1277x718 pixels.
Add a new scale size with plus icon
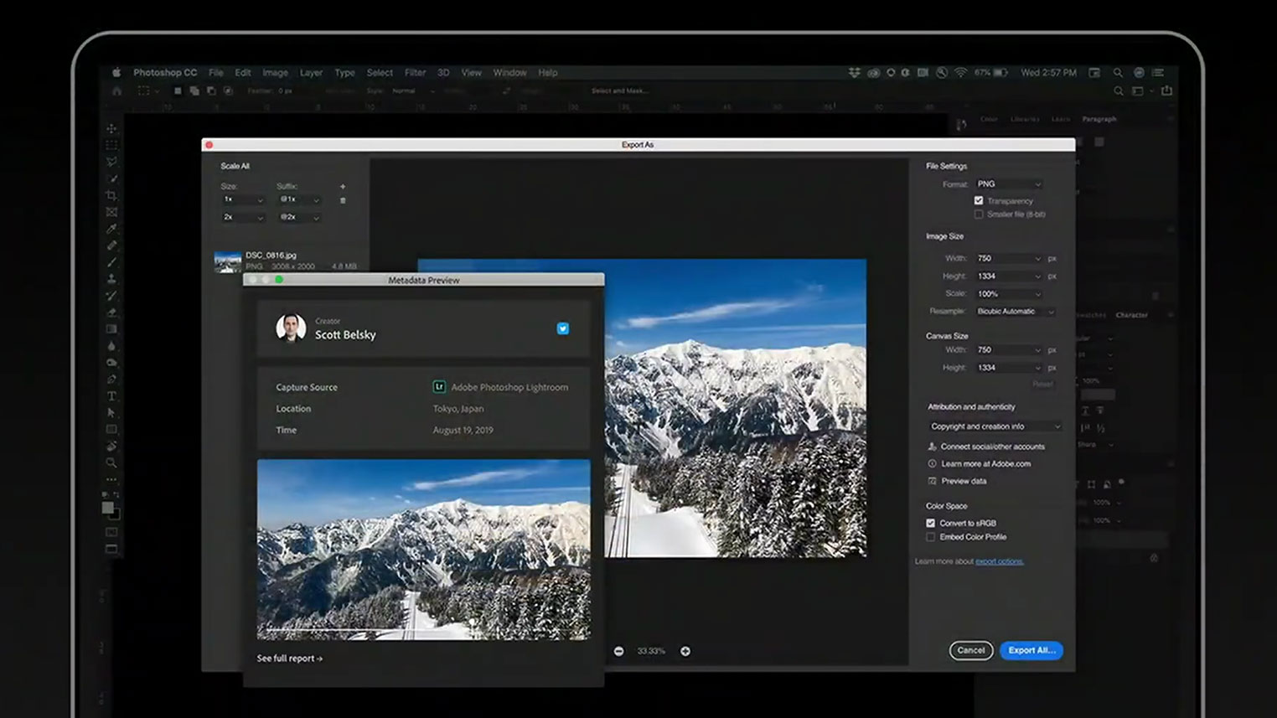(x=343, y=186)
